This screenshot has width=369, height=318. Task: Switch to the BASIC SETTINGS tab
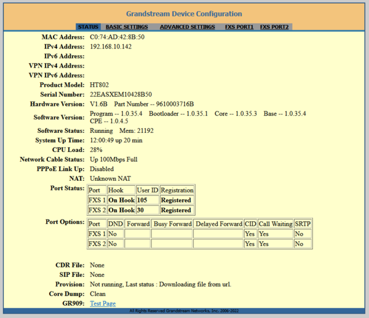coord(127,27)
